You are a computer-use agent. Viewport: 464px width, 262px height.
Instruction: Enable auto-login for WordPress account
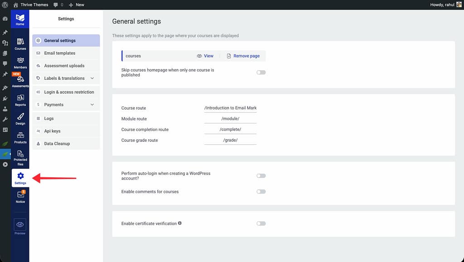coord(261,176)
